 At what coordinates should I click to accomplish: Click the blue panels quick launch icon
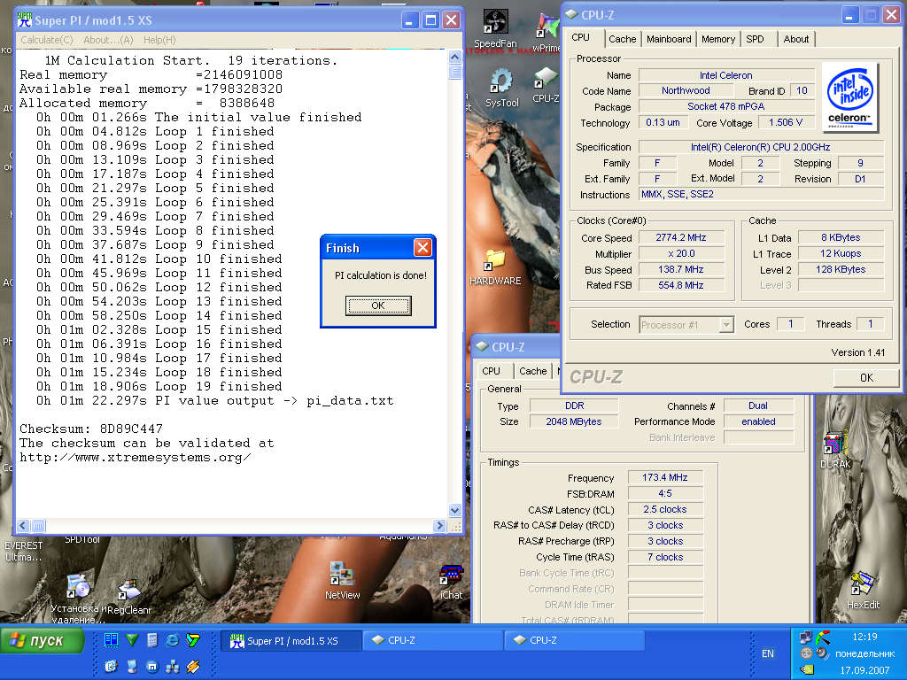click(111, 639)
